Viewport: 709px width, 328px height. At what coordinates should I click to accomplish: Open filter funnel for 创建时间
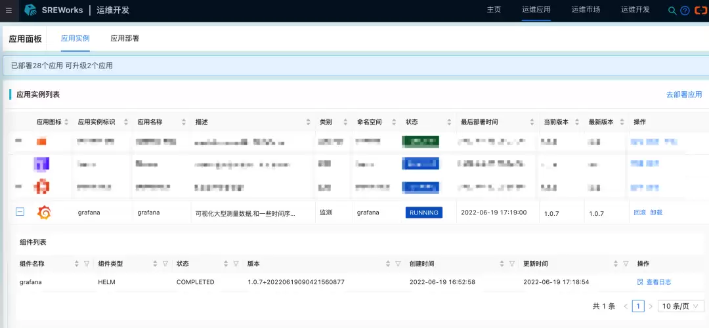512,264
